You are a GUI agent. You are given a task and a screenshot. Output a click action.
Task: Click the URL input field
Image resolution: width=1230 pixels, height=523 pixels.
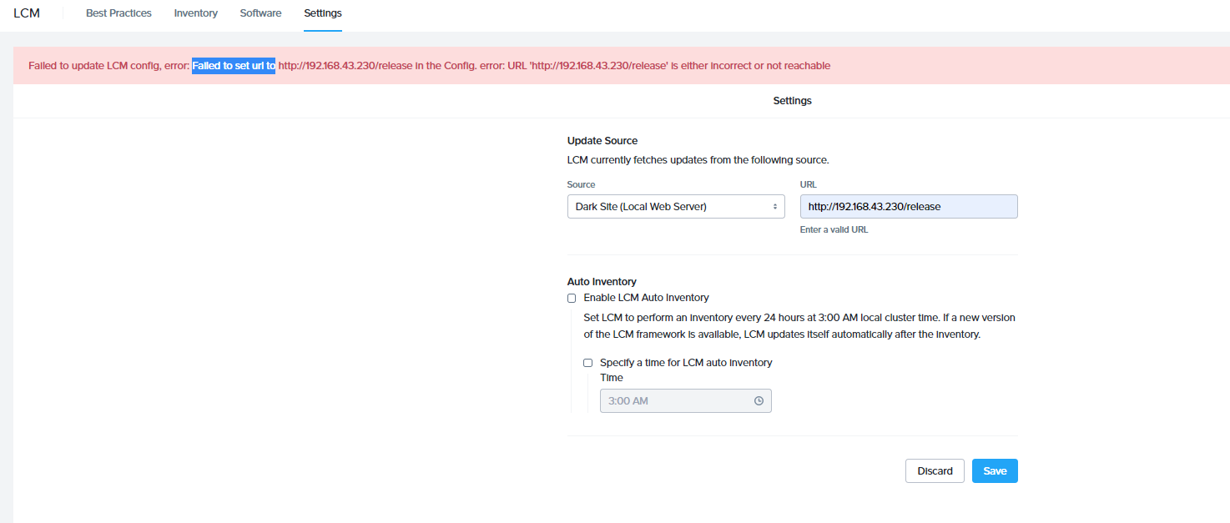(909, 206)
